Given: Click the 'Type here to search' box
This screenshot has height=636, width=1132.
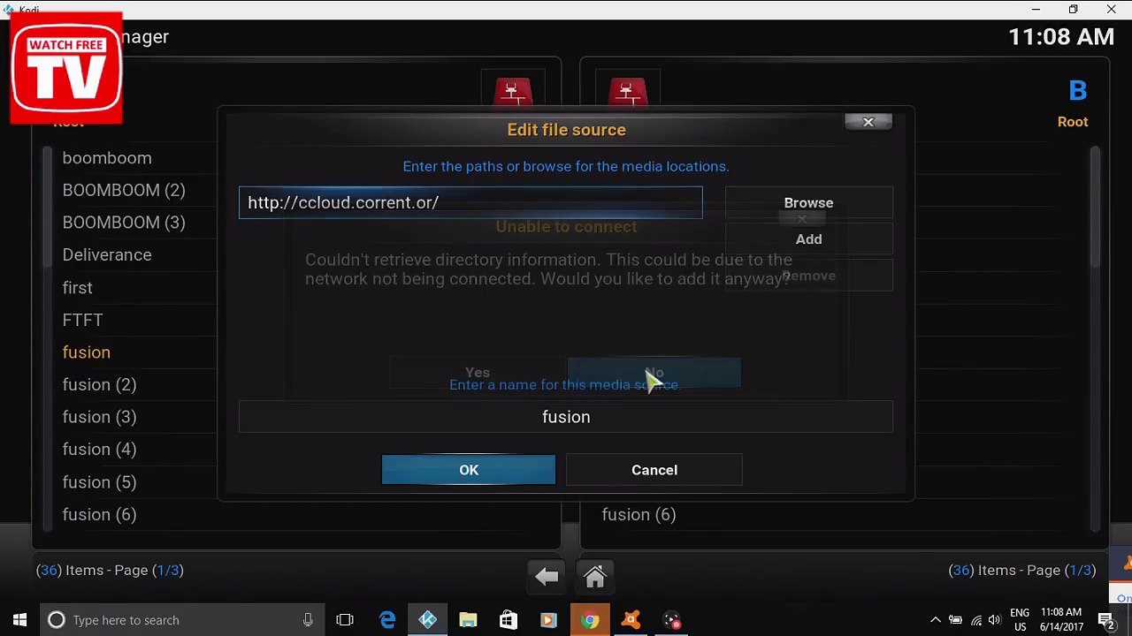Looking at the screenshot, I should (181, 620).
